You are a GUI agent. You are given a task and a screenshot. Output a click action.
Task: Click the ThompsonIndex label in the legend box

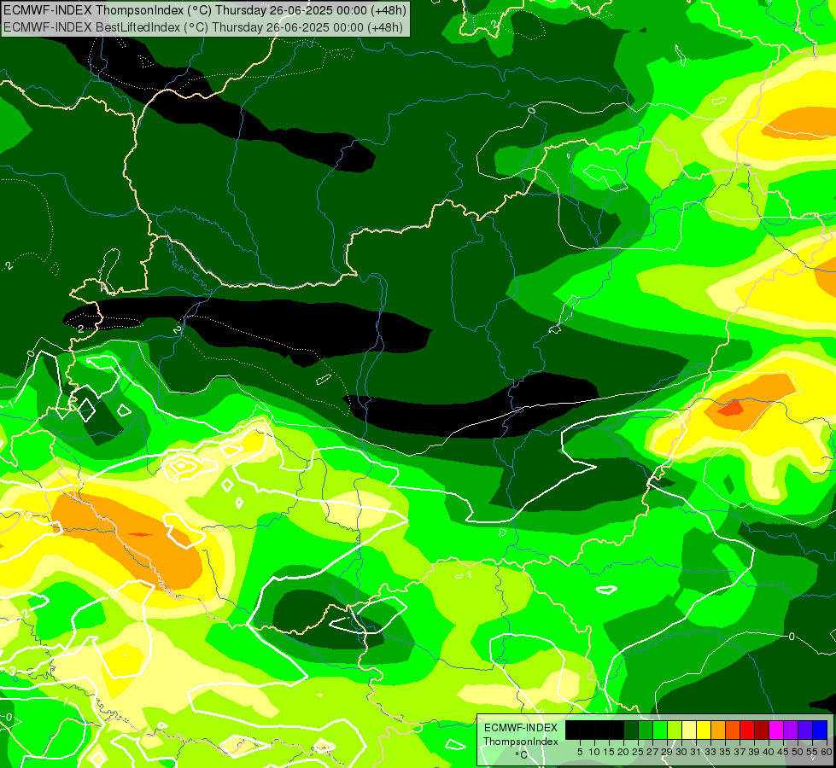coord(521,742)
